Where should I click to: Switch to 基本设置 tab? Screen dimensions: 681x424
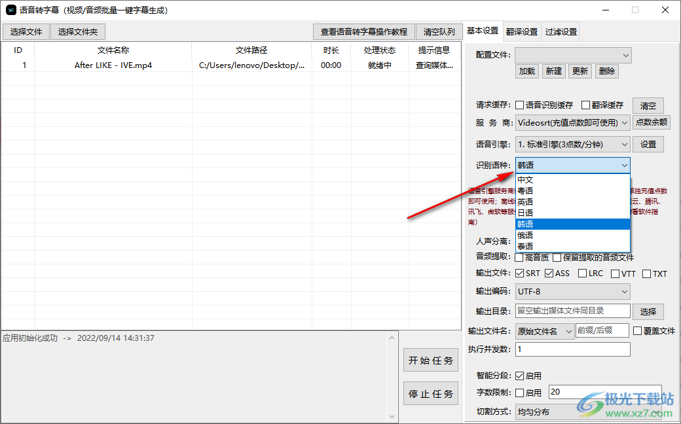point(483,31)
